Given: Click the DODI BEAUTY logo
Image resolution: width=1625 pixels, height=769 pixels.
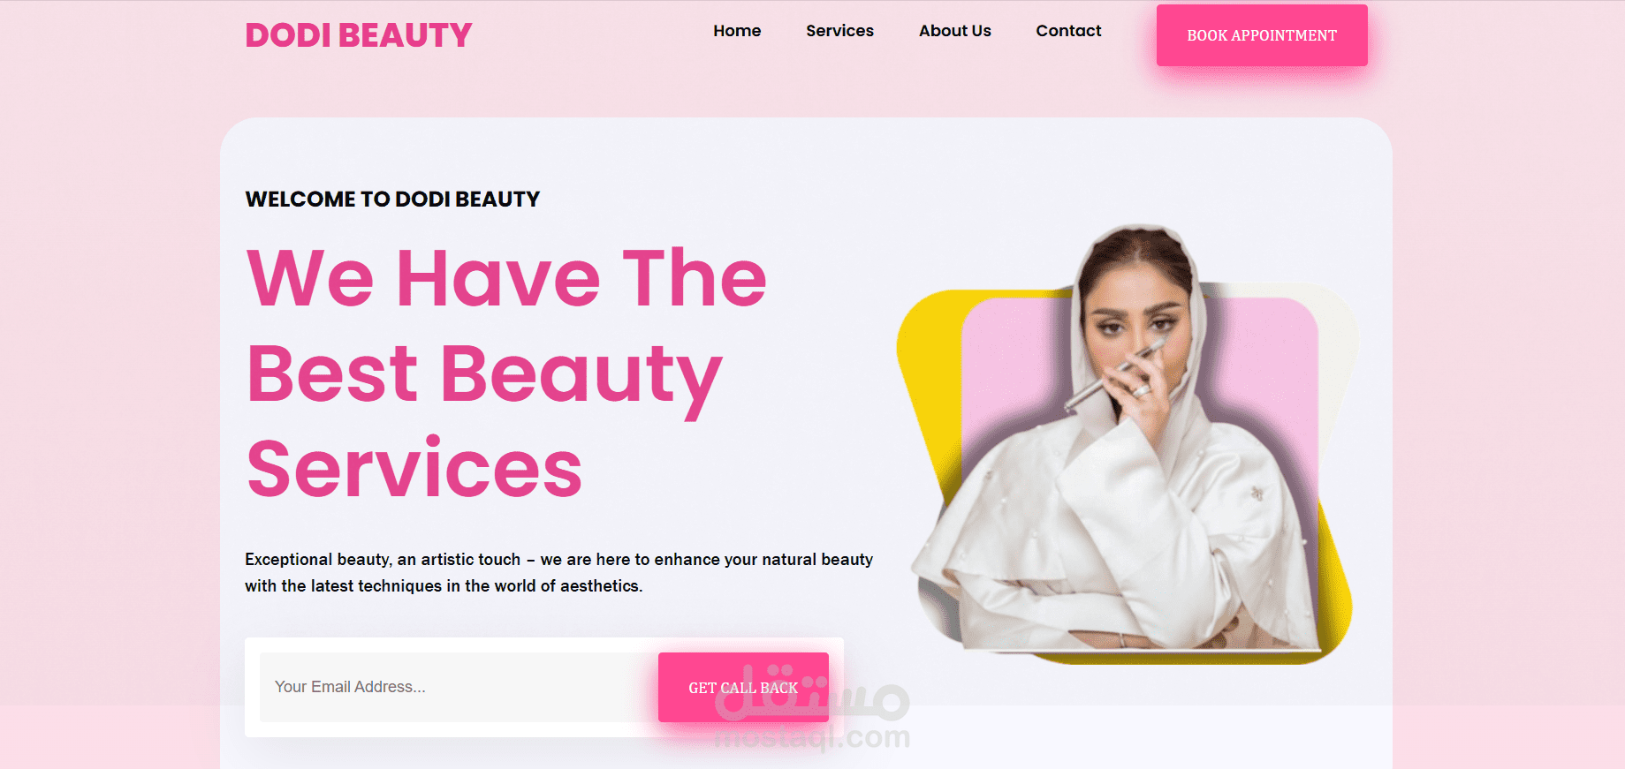Looking at the screenshot, I should 358,35.
